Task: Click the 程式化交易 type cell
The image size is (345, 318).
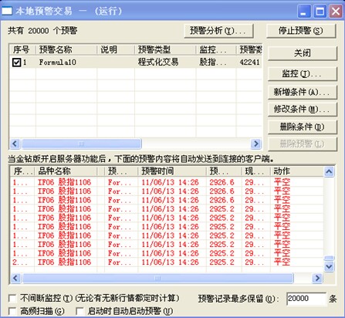Action: coord(158,63)
